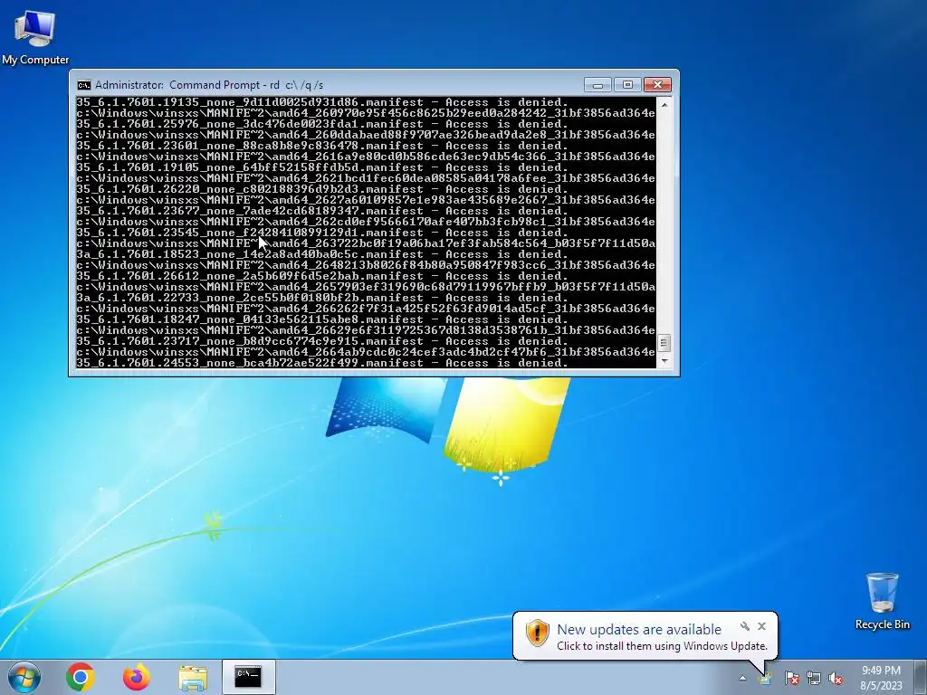Open the Recycle Bin desktop icon
Image resolution: width=927 pixels, height=695 pixels.
tap(882, 601)
